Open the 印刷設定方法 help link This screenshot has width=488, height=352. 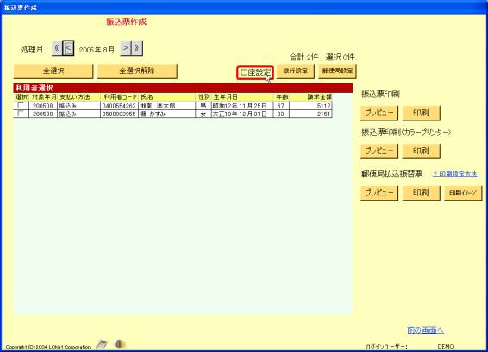coord(454,175)
